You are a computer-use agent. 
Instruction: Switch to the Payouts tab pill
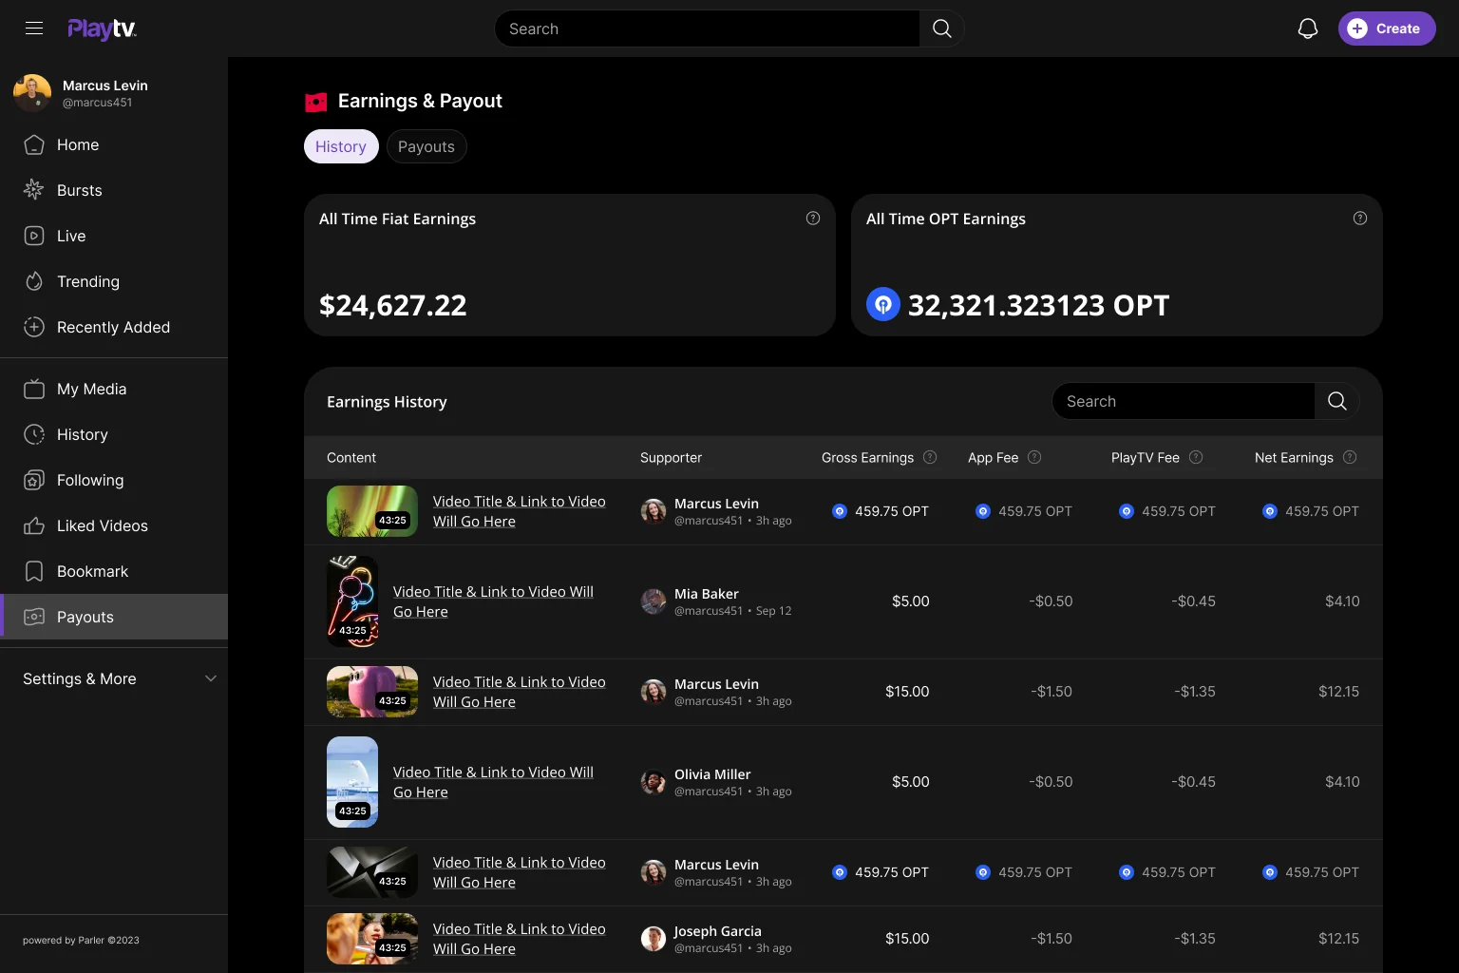[x=426, y=146]
